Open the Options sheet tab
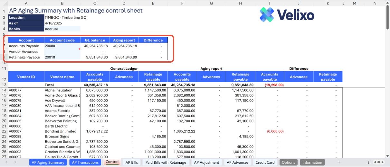This screenshot has width=390, height=167. pos(288,163)
